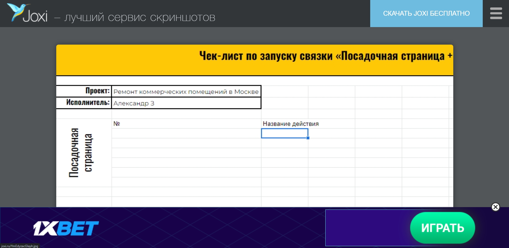Select cell with Ремонт коммерческих помещений text
This screenshot has width=509, height=248.
(186, 92)
